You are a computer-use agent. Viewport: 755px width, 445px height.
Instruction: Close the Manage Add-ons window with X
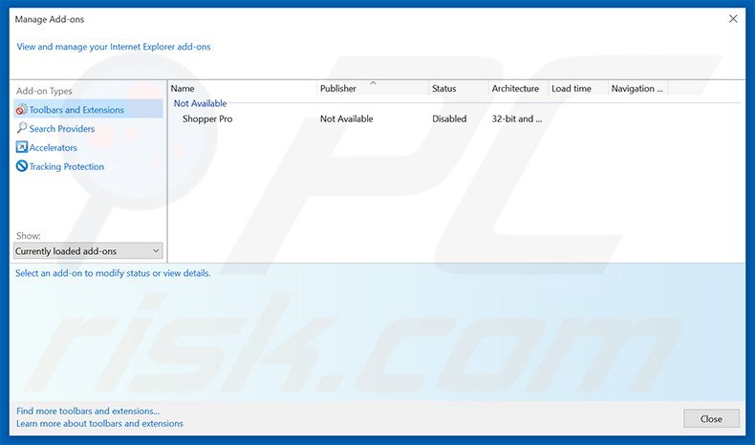tap(733, 19)
